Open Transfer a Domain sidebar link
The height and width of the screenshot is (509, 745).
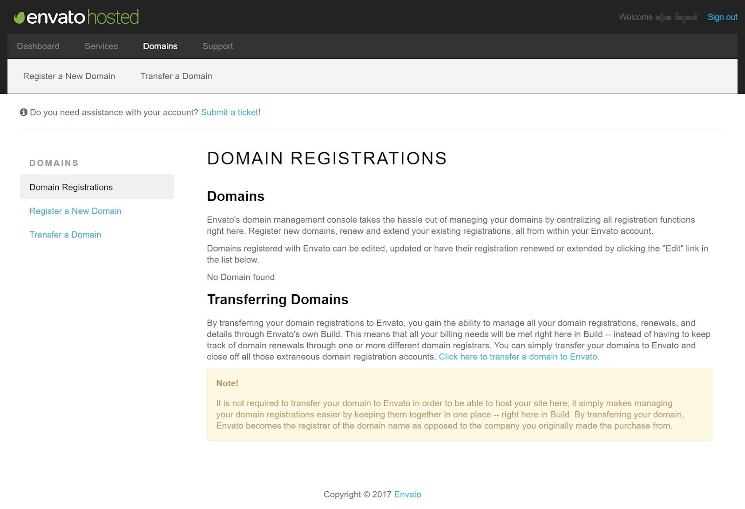point(65,235)
